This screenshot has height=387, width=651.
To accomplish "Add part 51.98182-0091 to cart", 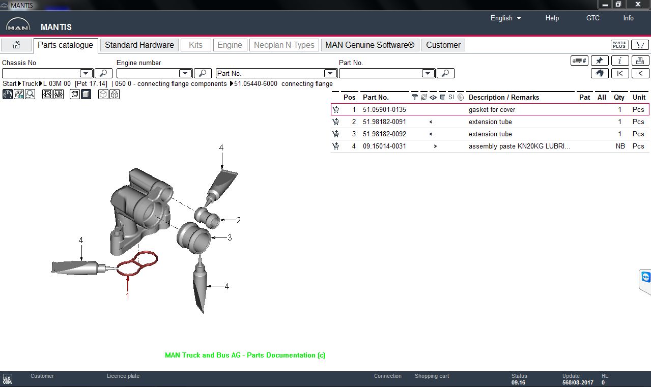I will (335, 122).
